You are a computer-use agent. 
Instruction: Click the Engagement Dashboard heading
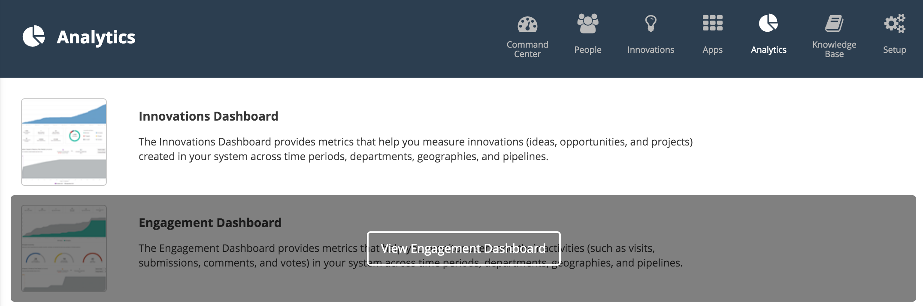(x=210, y=223)
